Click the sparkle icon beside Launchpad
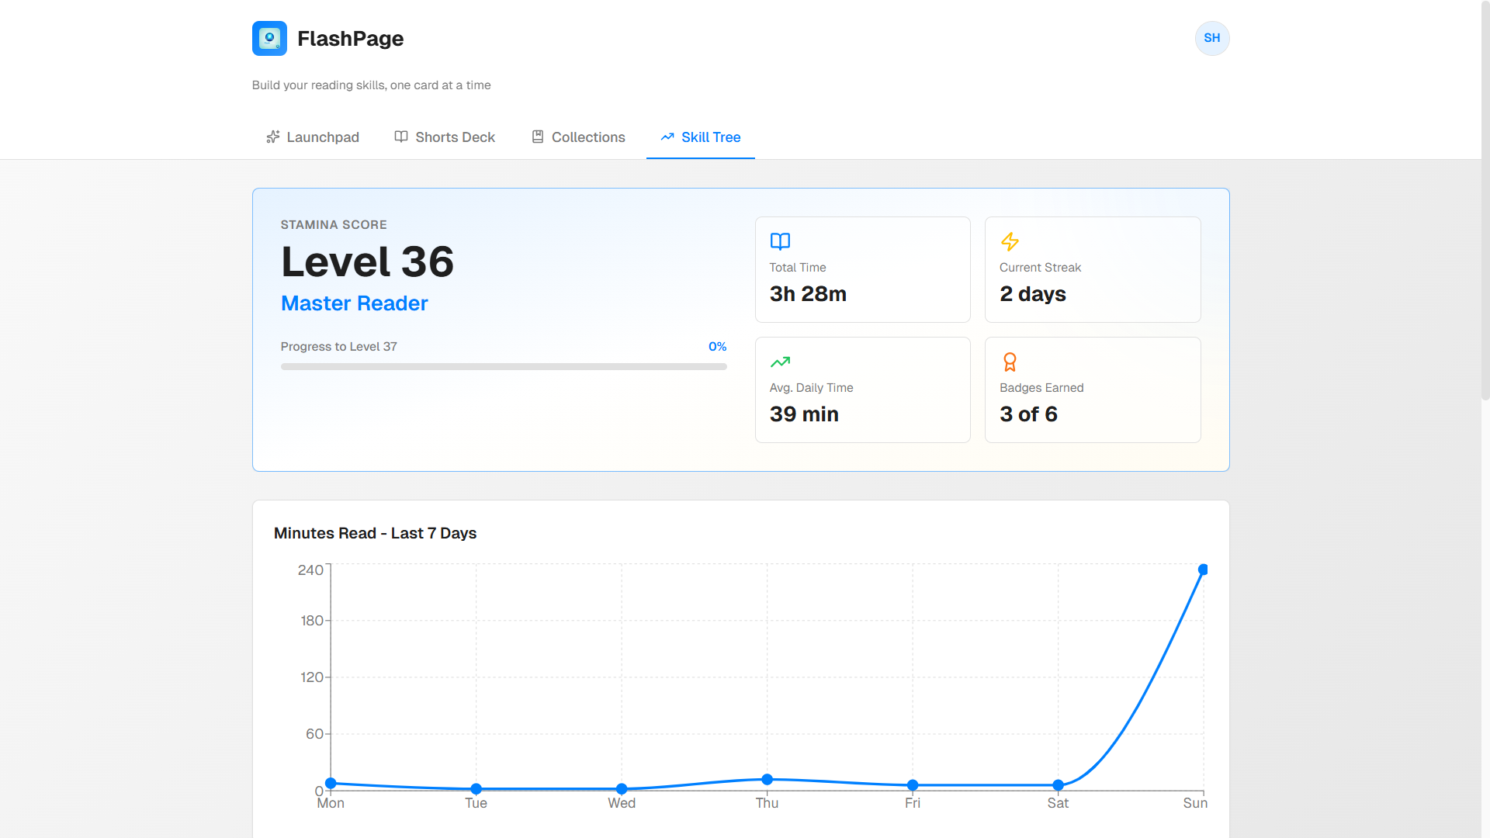Screen dimensions: 1490x838 (273, 137)
